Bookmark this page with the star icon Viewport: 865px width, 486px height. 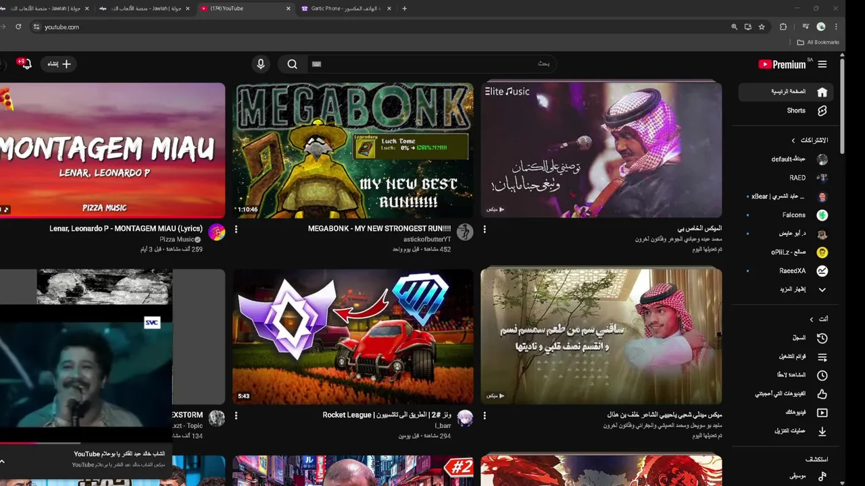(x=762, y=27)
